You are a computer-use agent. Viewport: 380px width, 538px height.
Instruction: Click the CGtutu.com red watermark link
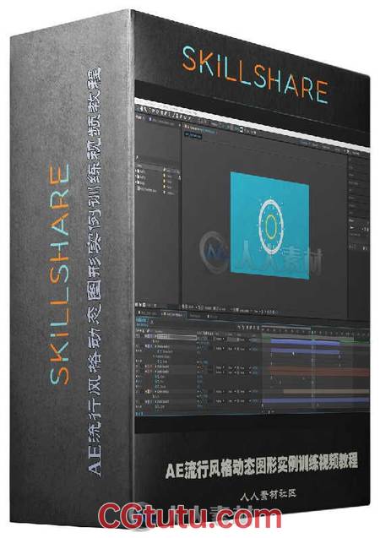190,518
